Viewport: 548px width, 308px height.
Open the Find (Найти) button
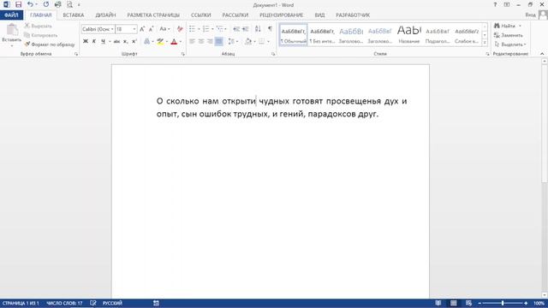click(504, 26)
